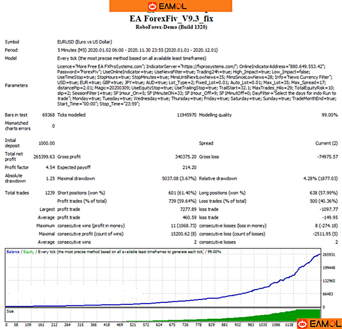Screen dimensions: 342x329
Task: Click the consecutive wins value 11 (1068.73)
Action: pyautogui.click(x=183, y=226)
